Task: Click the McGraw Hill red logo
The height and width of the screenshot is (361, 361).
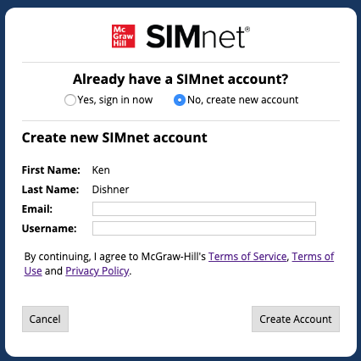Action: coord(123,36)
